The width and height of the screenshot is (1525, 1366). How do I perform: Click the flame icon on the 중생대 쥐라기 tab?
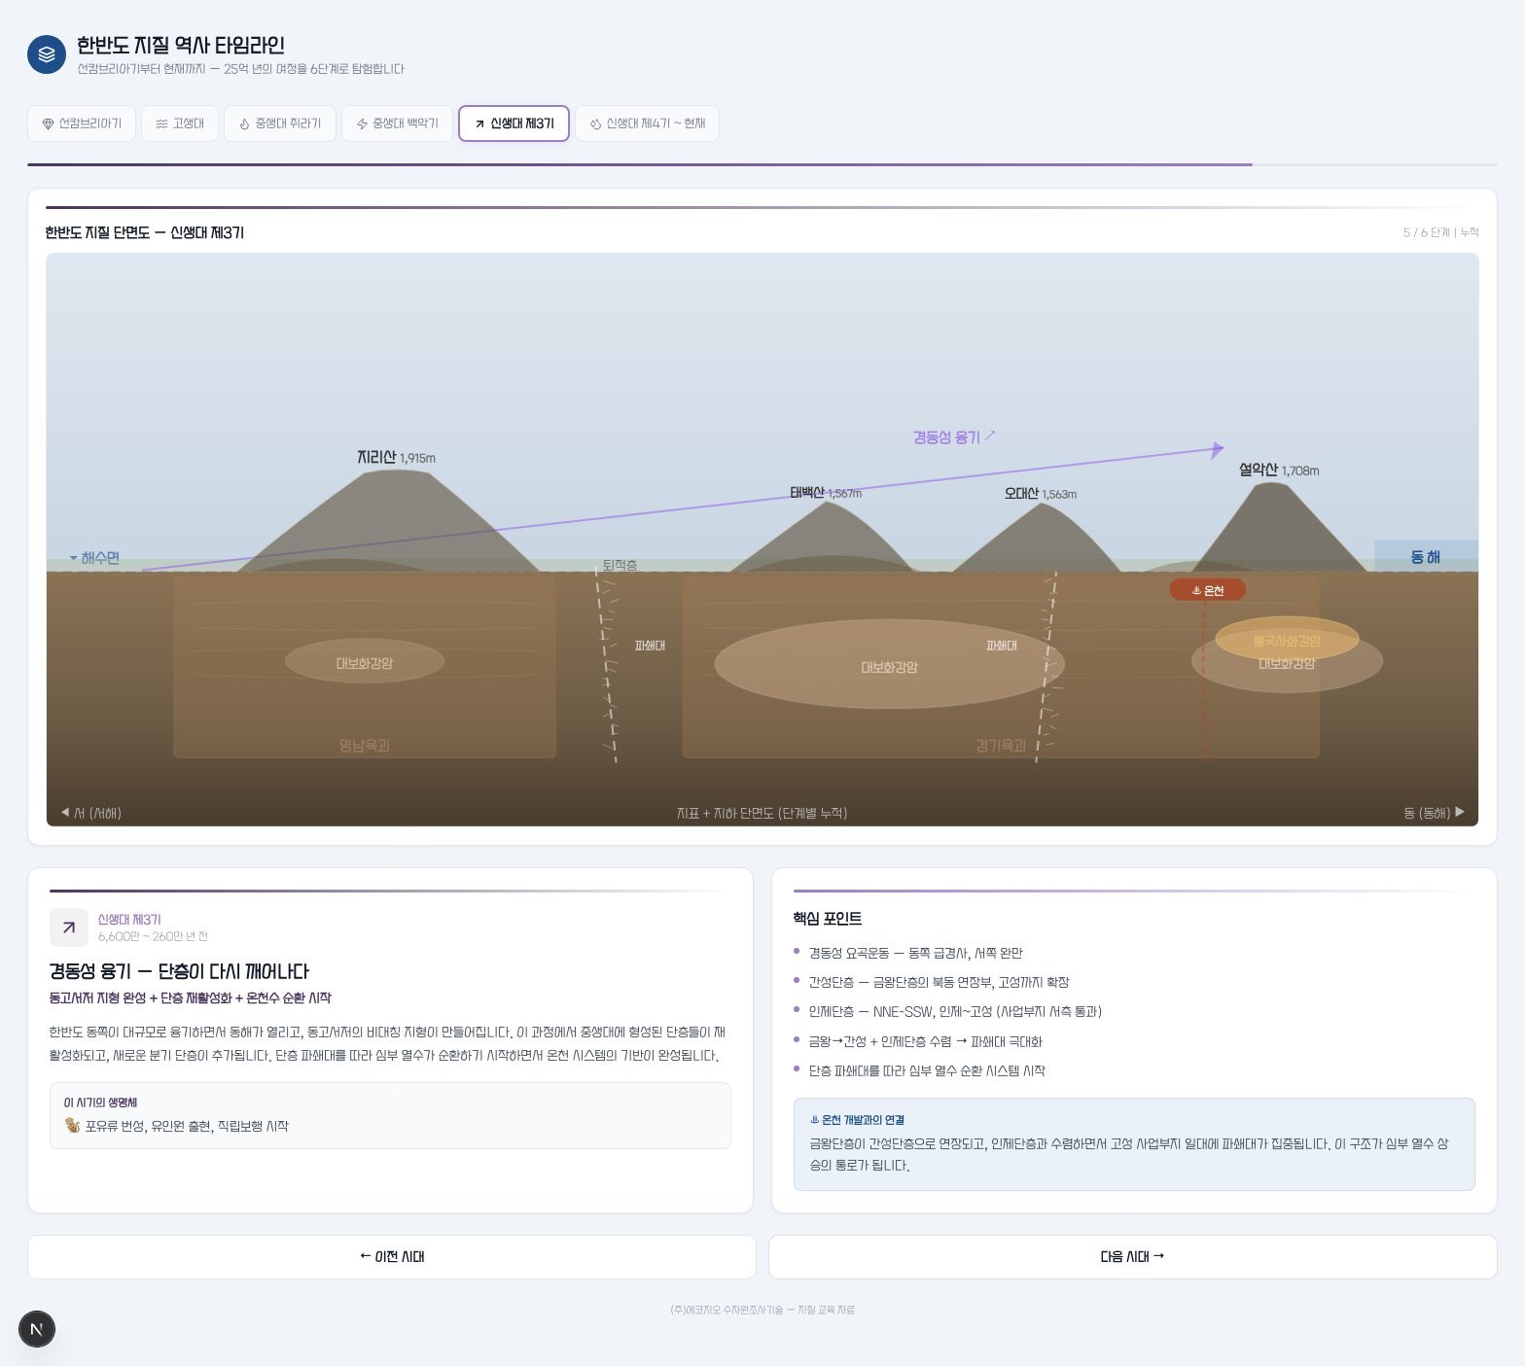pyautogui.click(x=244, y=123)
